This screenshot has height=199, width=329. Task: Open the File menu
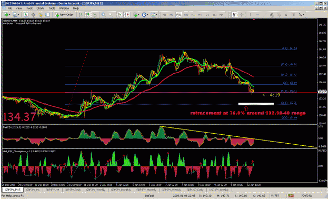10,8
